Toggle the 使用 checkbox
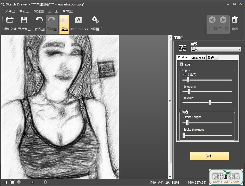 coord(181,64)
